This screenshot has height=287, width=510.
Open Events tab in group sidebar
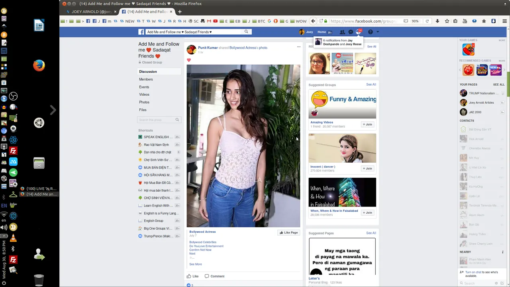coord(144,87)
